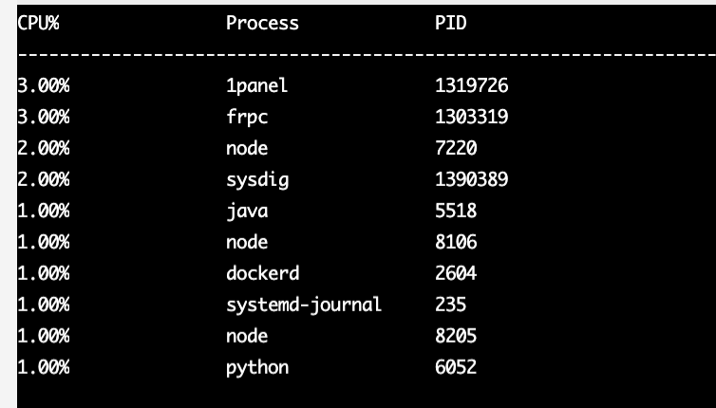Select PID 1303319 in frpc row
Image resolution: width=716 pixels, height=408 pixels.
(x=472, y=118)
